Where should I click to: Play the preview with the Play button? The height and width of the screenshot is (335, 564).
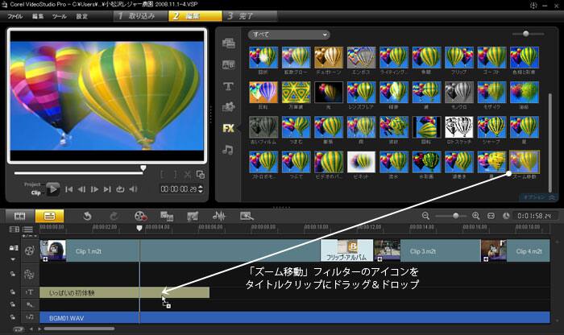coord(53,188)
